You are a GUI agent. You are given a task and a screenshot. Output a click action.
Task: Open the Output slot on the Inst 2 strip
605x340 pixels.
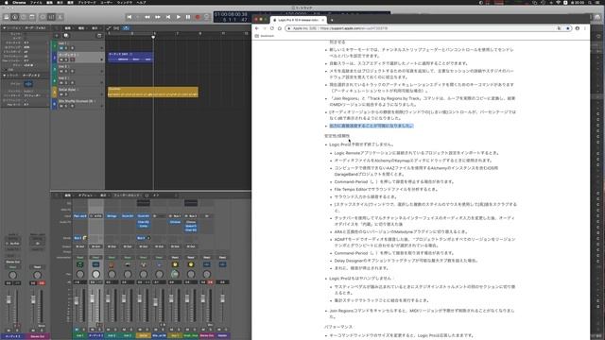tap(112, 246)
